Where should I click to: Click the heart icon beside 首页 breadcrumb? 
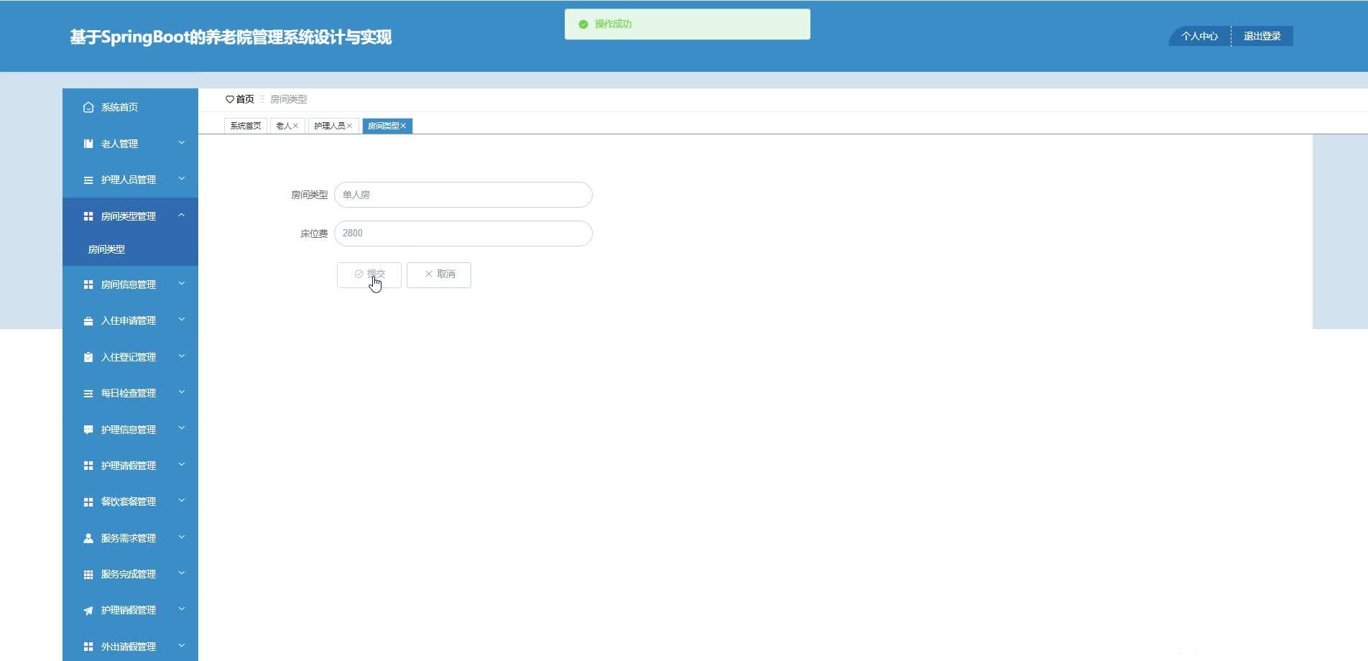pos(230,99)
